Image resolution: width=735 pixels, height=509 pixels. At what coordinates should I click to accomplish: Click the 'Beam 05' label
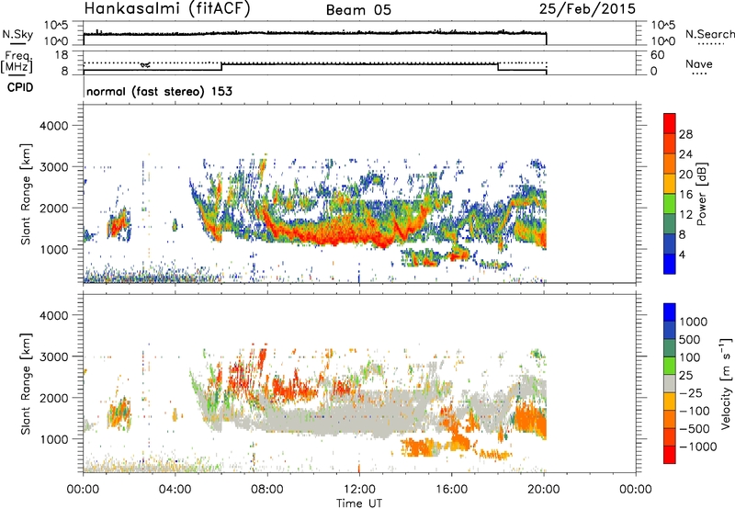pos(358,10)
